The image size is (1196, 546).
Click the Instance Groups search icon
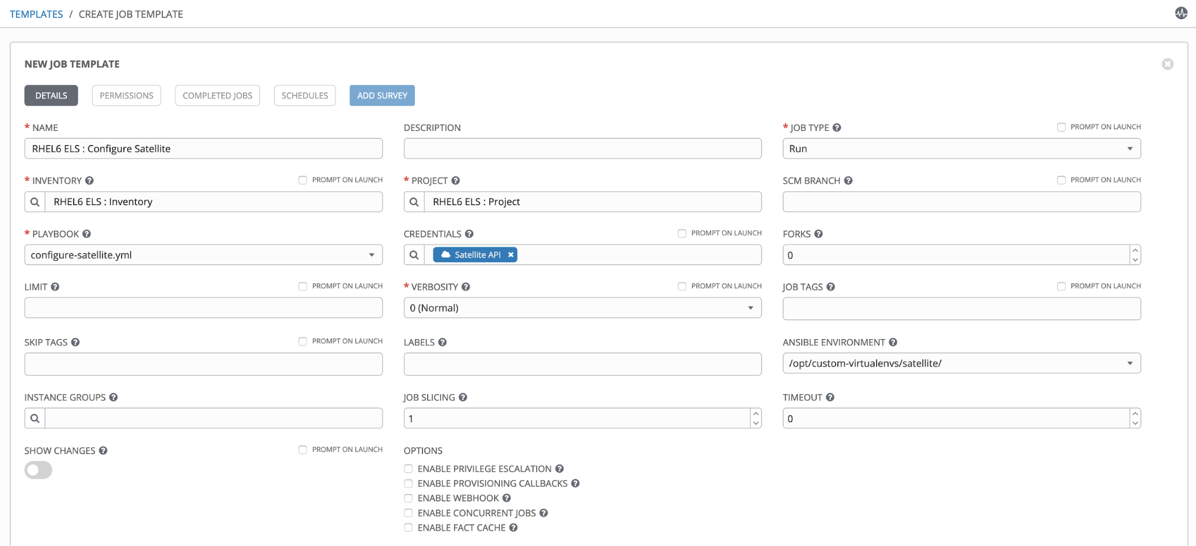point(35,419)
